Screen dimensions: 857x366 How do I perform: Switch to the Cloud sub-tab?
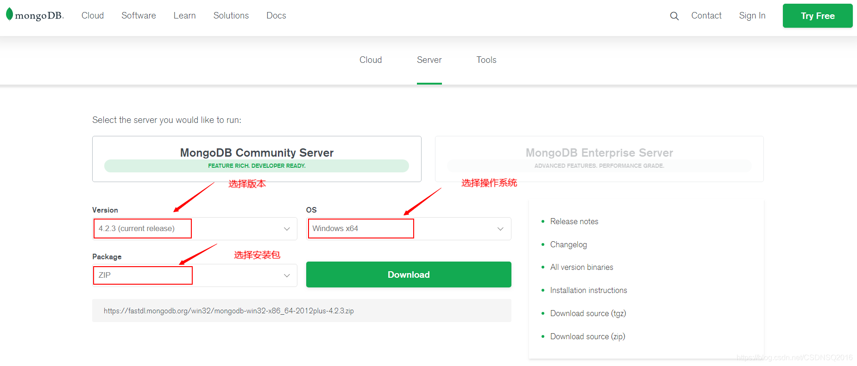point(371,60)
